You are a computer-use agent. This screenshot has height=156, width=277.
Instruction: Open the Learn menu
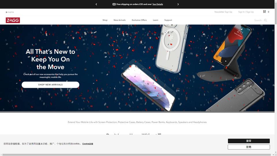pyautogui.click(x=156, y=20)
